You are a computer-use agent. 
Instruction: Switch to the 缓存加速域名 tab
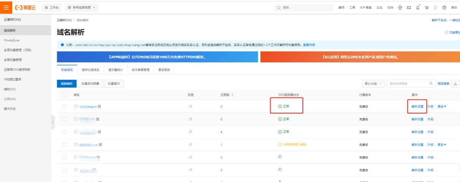click(90, 70)
